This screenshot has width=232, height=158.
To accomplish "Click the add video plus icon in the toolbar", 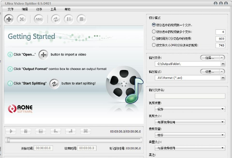I will (x=9, y=18).
